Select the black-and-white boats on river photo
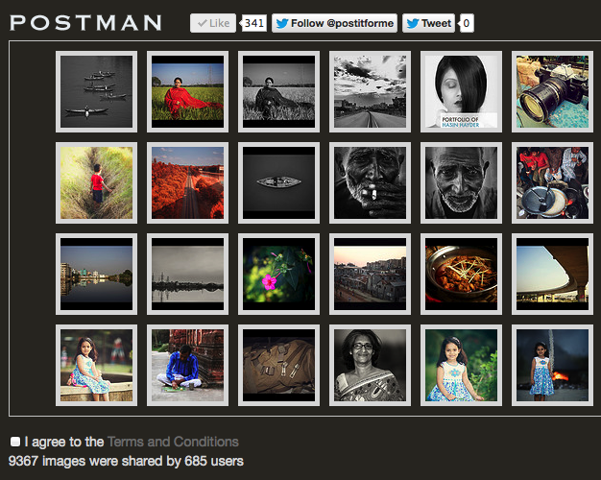 click(96, 91)
